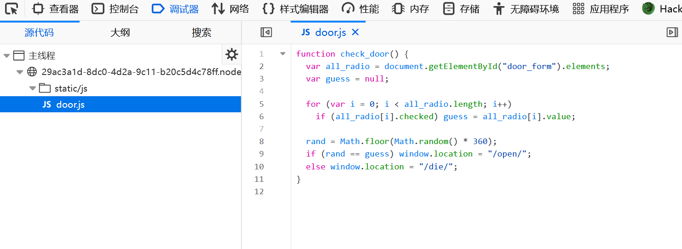This screenshot has height=249, width=682.
Task: Open the sources settings gear icon
Action: (231, 55)
